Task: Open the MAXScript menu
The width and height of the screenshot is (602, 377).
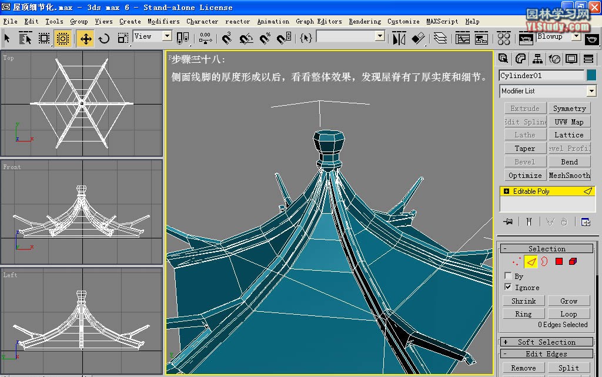Action: click(442, 22)
